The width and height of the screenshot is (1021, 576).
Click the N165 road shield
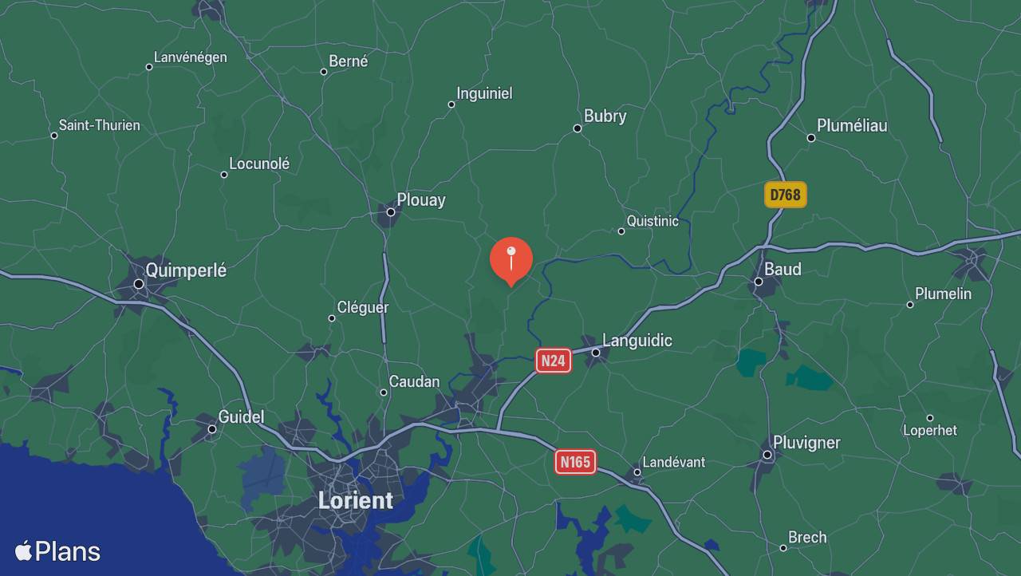click(x=575, y=461)
